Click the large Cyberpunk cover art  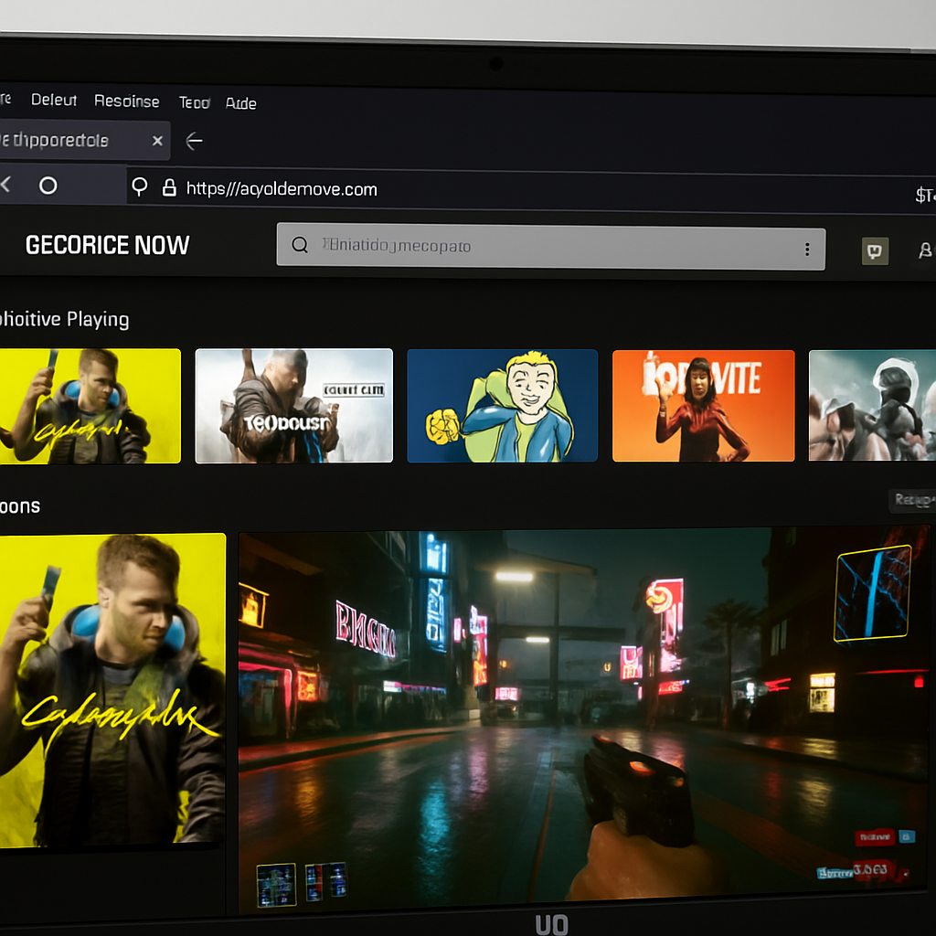pos(112,689)
